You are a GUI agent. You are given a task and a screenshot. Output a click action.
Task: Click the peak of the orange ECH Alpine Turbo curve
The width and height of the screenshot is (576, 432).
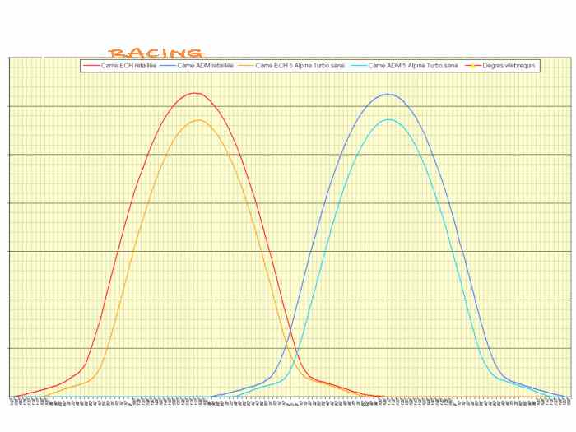[x=199, y=120]
